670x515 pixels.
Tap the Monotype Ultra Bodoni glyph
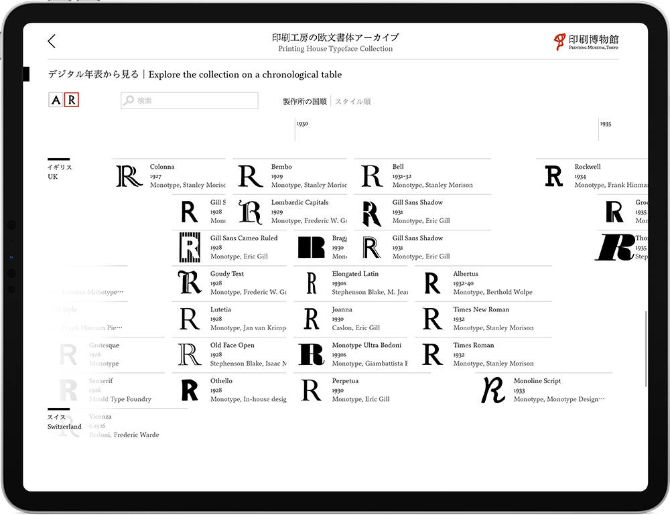pos(311,354)
